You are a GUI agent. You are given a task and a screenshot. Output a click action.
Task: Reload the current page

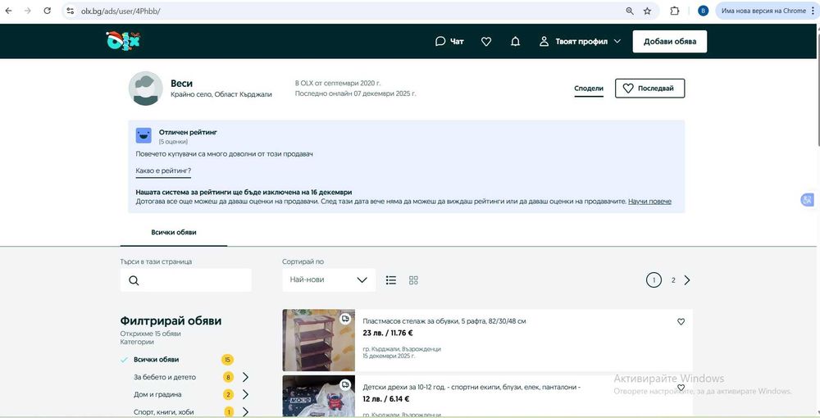47,11
